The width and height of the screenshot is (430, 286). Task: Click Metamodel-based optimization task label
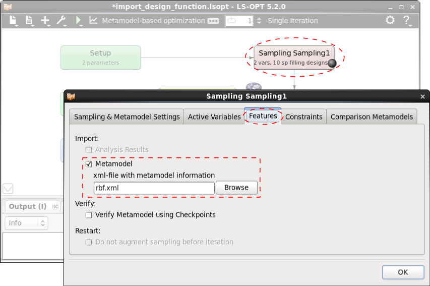tap(153, 21)
